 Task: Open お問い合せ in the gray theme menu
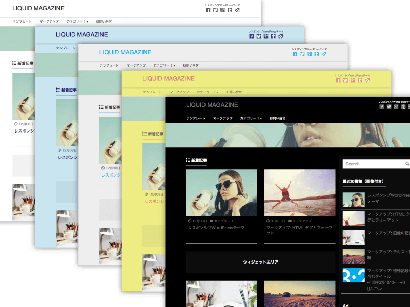190,65
